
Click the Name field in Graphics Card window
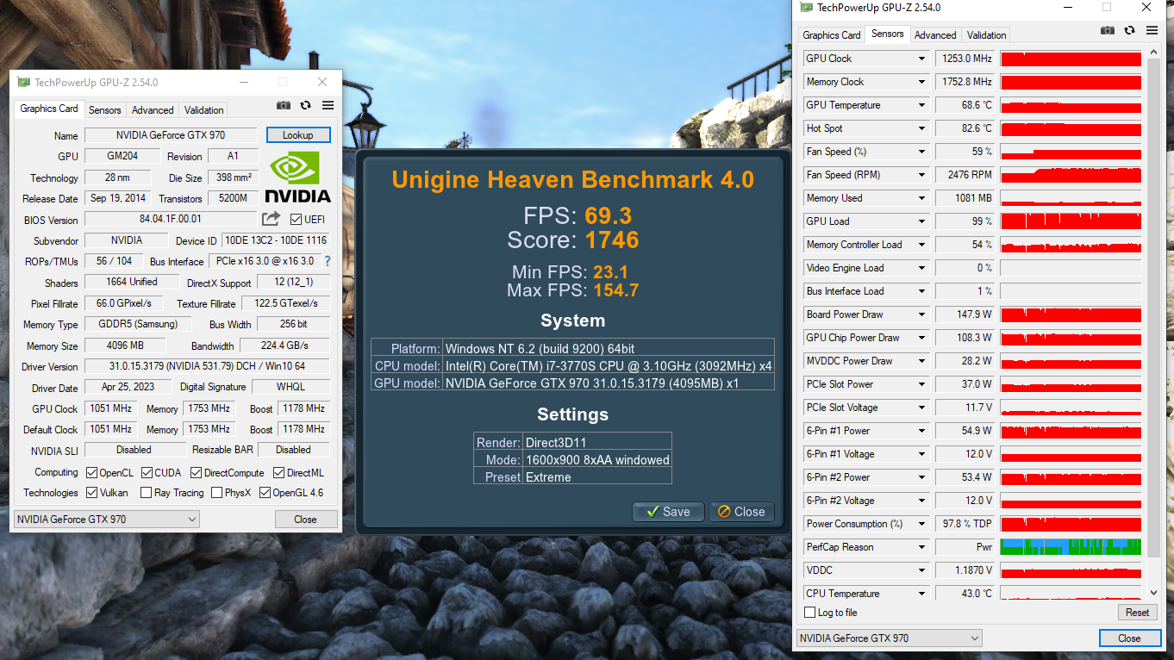171,135
